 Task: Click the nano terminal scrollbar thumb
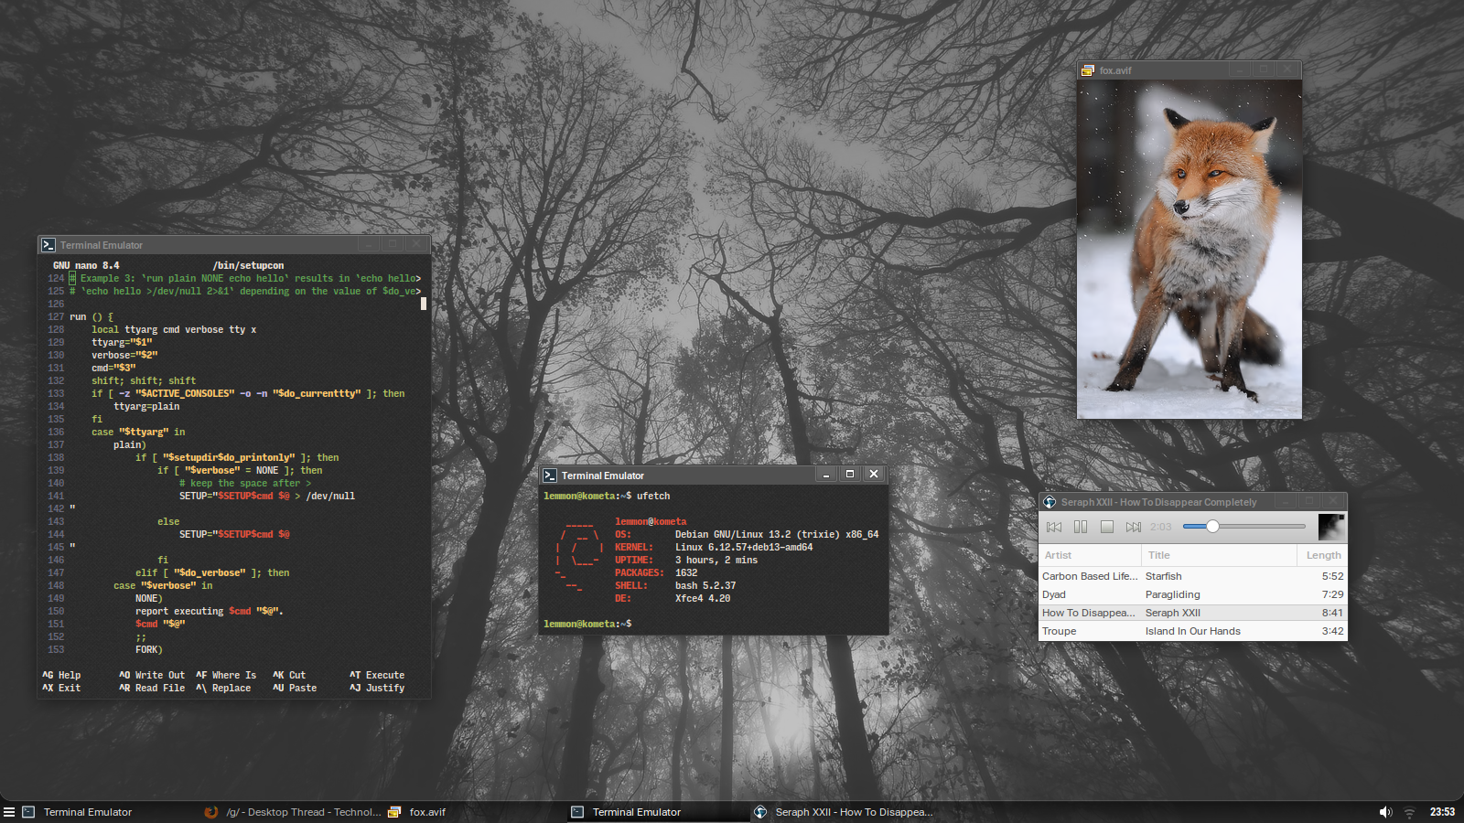[x=424, y=304]
